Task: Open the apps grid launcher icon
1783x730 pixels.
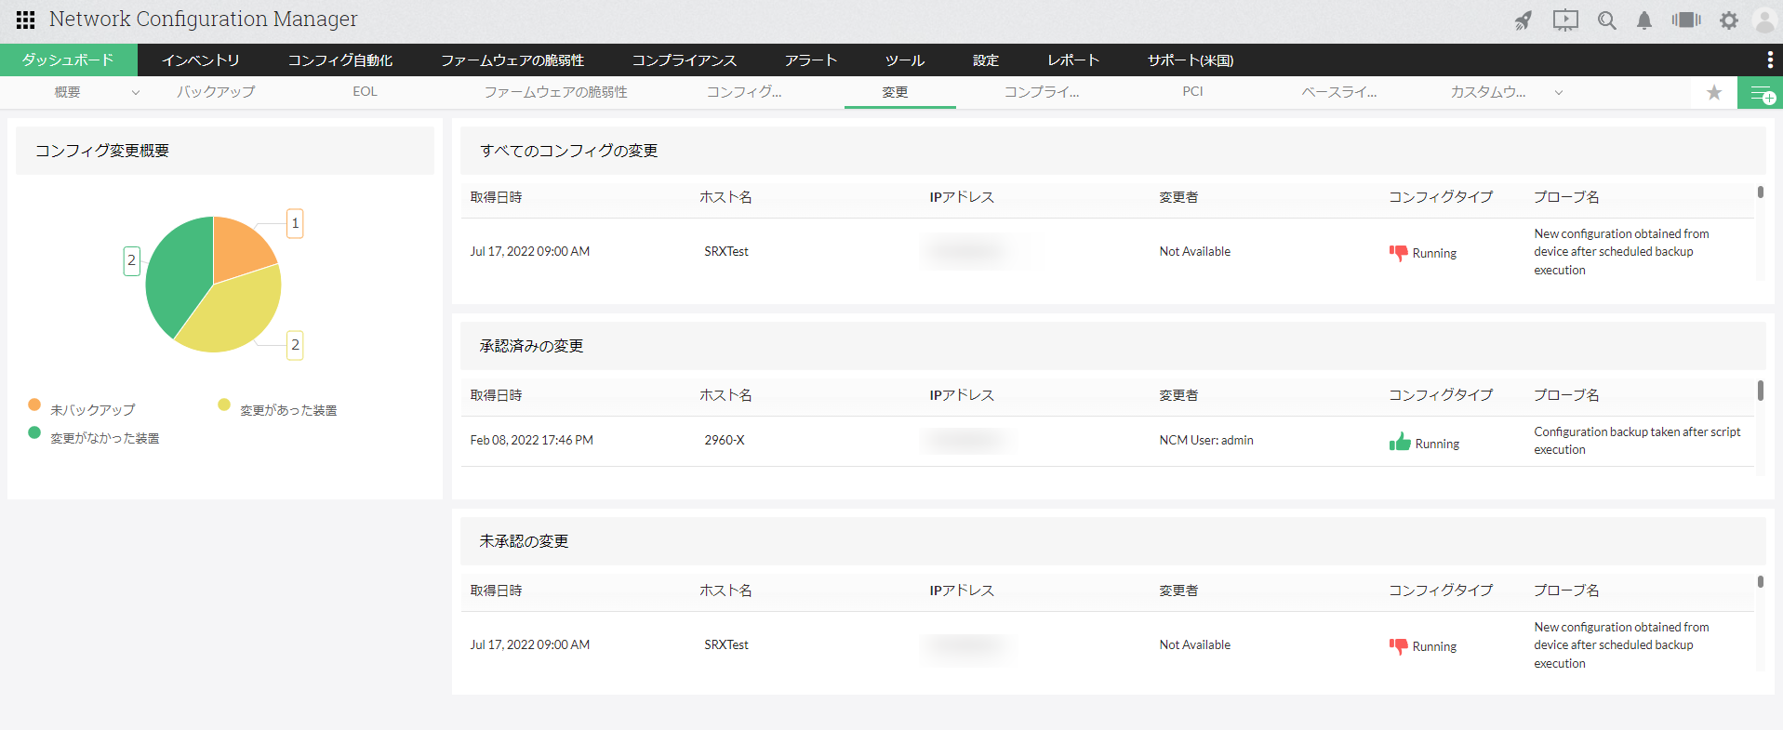Action: tap(25, 20)
